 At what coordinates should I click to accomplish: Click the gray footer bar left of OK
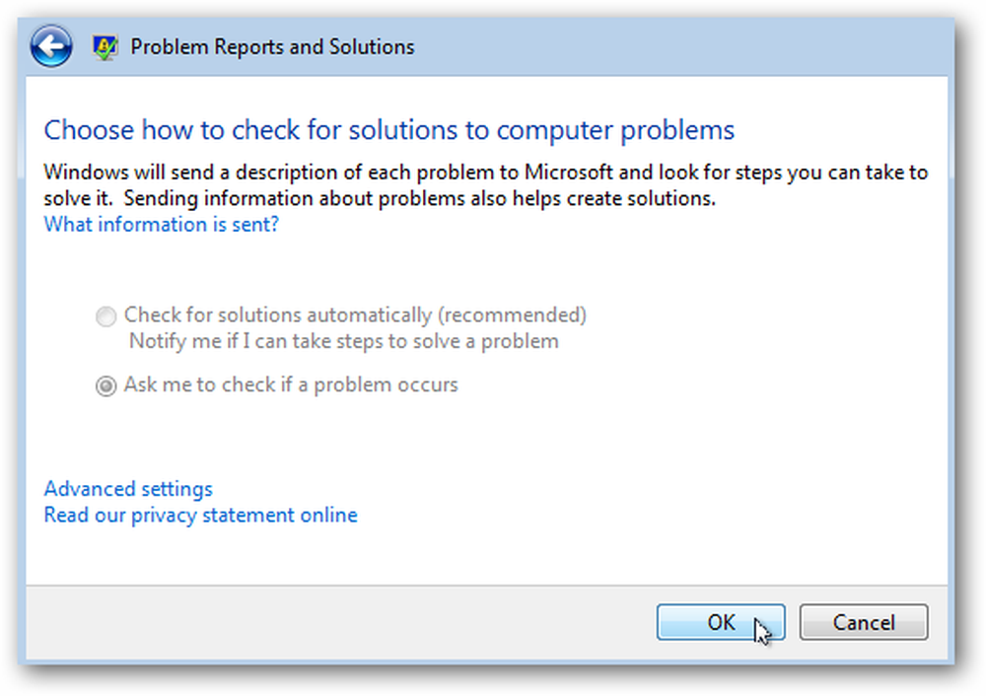[339, 622]
